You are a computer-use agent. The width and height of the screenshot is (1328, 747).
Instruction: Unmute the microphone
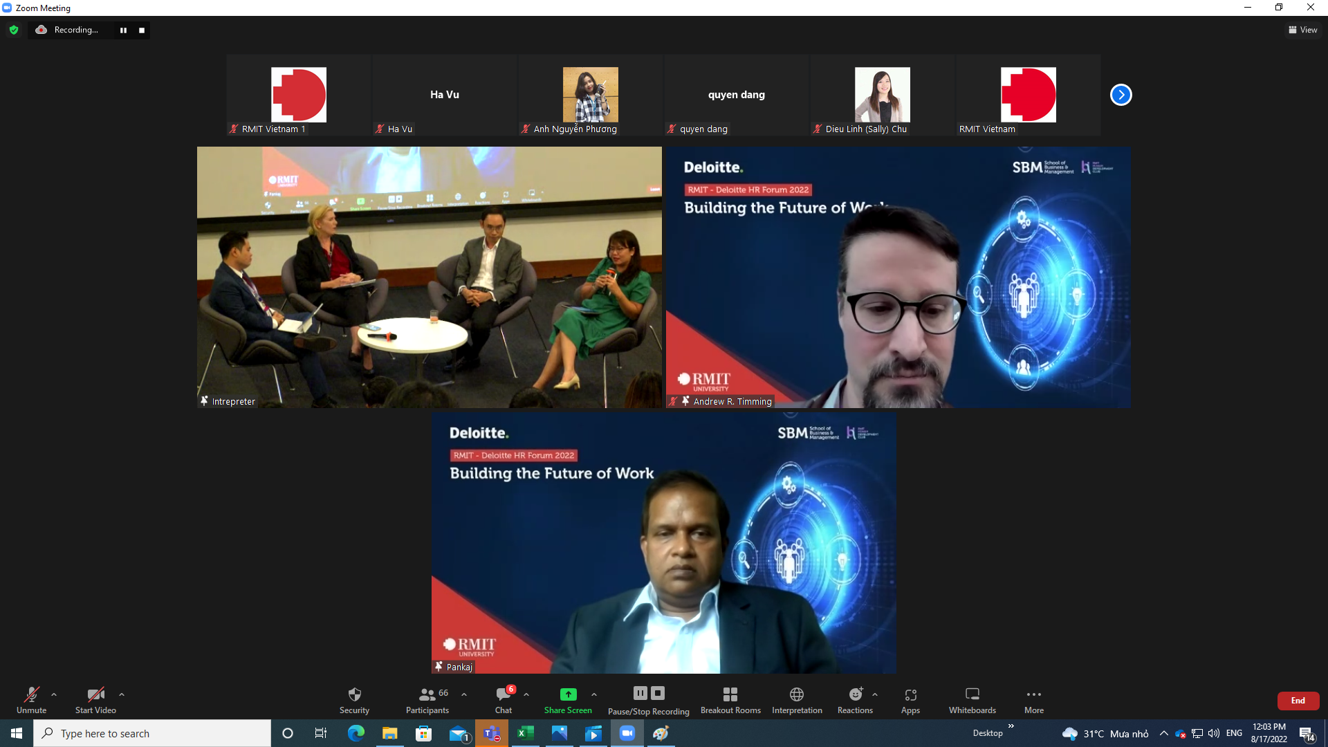(32, 700)
